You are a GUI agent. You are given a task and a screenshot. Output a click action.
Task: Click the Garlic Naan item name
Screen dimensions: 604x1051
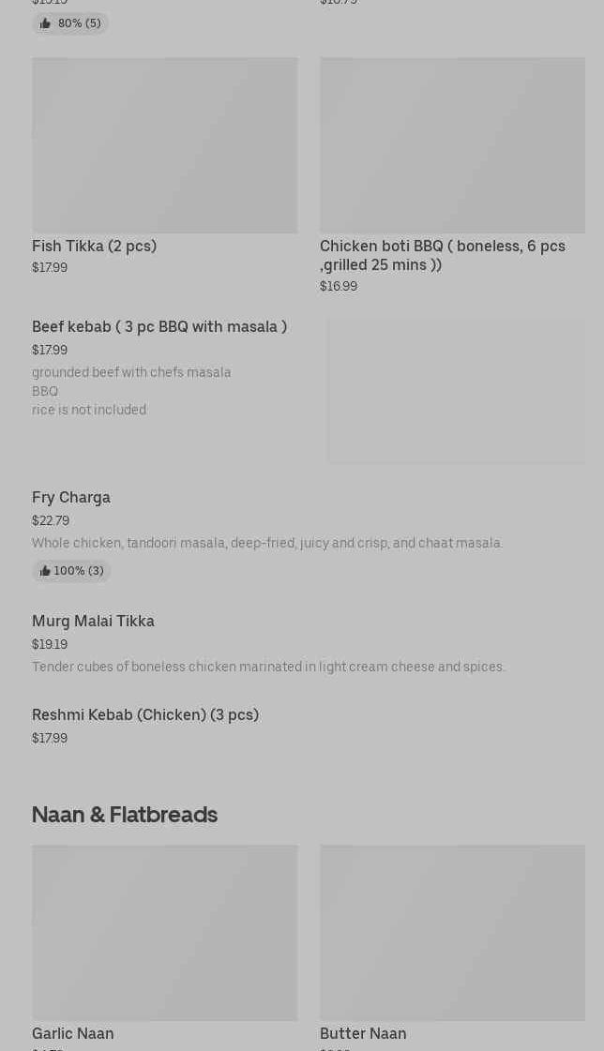[x=72, y=1033]
